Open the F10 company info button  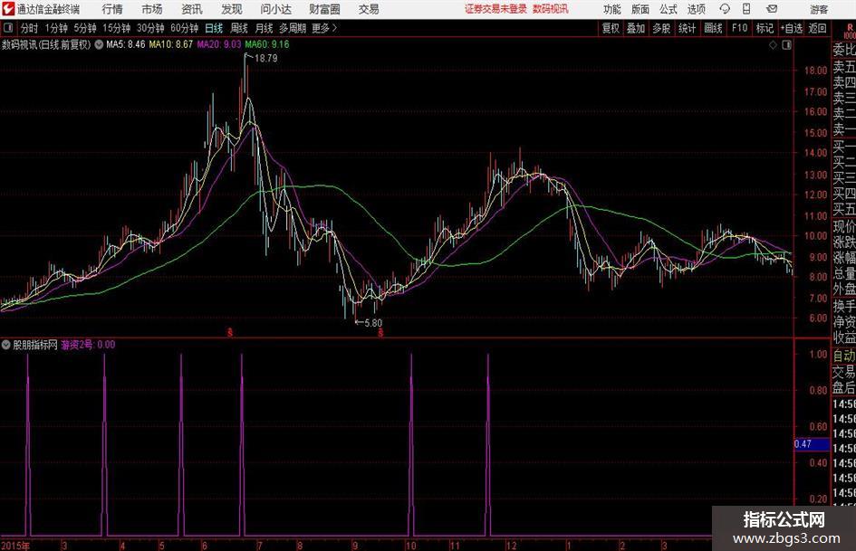coord(739,28)
